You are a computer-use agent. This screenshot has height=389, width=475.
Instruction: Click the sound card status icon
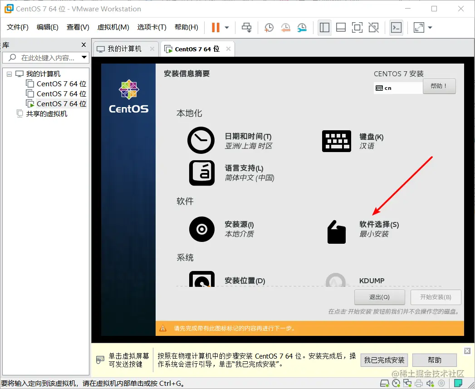coord(430,384)
